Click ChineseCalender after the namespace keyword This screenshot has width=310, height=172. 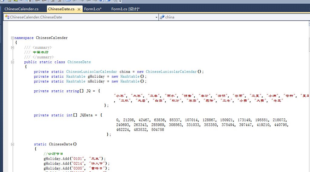(x=52, y=38)
